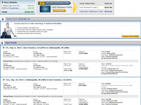Click the 5:10 p.m. arrival time
The width and height of the screenshot is (141, 105).
(x=37, y=85)
